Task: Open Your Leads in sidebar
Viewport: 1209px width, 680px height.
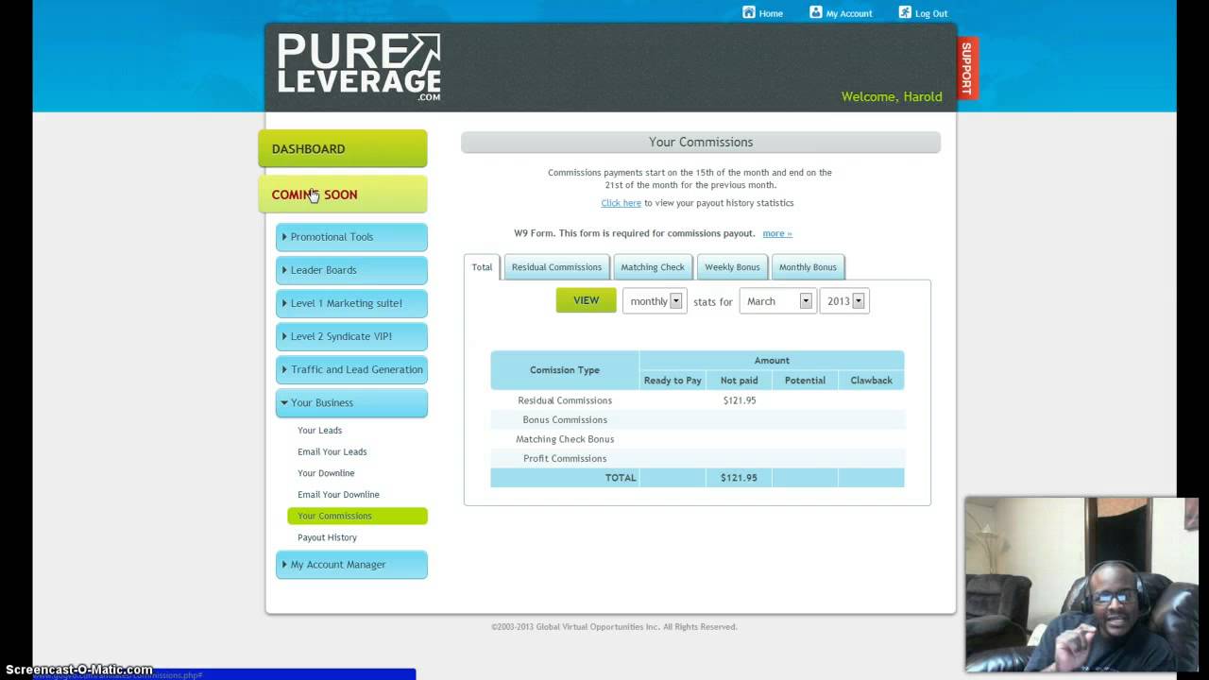Action: click(x=320, y=430)
